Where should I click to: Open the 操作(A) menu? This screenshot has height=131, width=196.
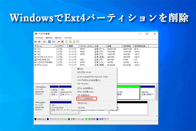pyautogui.click(x=49, y=38)
